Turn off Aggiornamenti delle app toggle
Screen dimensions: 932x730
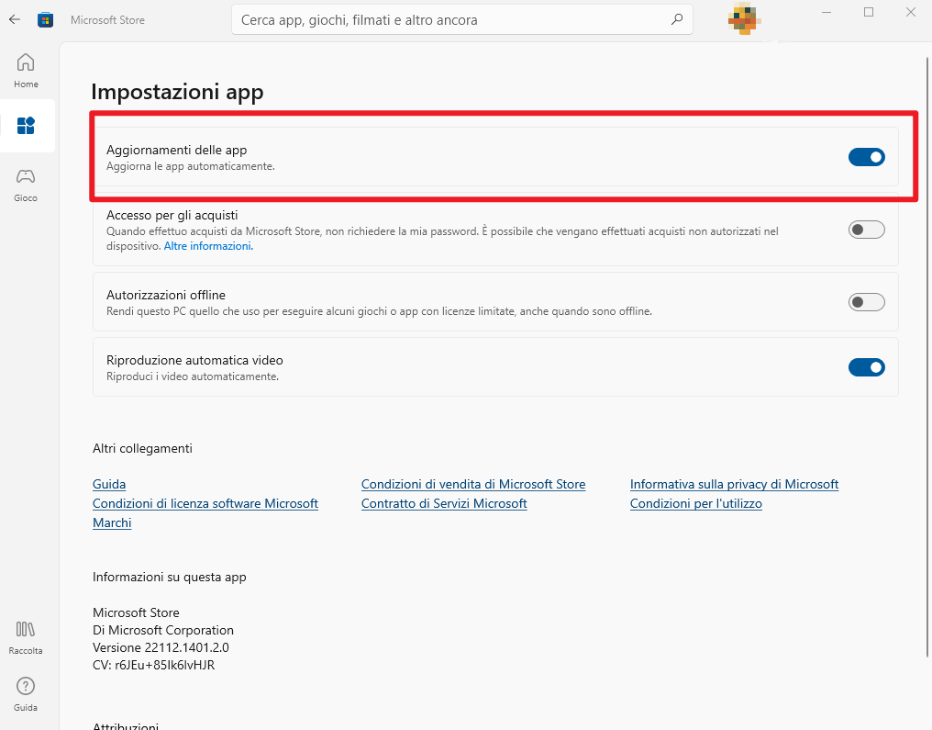click(866, 157)
